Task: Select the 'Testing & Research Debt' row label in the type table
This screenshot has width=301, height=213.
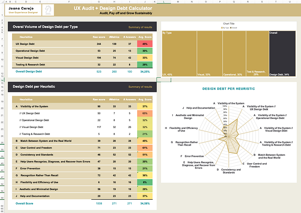Action: 31,64
